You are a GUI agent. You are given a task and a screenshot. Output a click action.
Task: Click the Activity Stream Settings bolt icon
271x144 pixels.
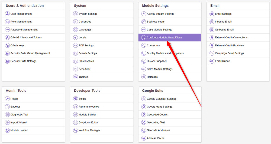point(144,14)
